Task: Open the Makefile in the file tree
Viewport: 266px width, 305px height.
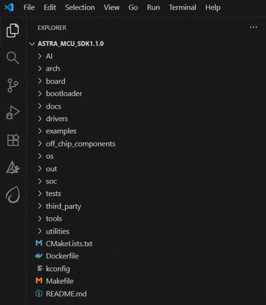Action: pos(59,281)
